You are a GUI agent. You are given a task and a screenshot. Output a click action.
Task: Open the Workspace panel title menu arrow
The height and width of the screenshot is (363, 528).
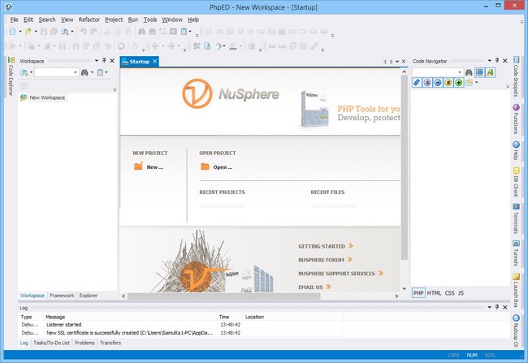coord(97,61)
